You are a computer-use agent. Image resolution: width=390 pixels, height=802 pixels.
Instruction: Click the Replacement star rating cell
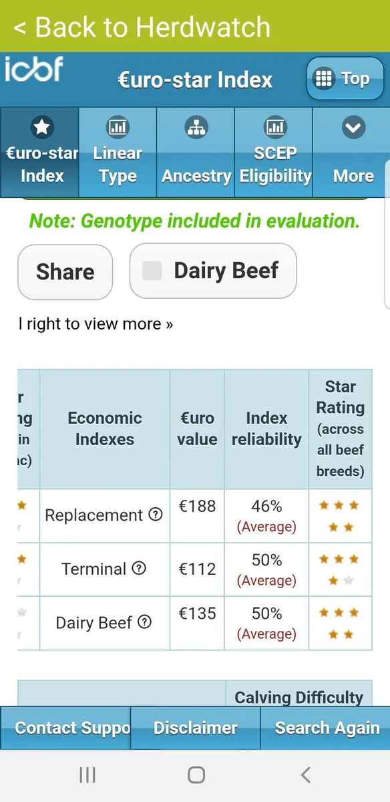pyautogui.click(x=340, y=516)
